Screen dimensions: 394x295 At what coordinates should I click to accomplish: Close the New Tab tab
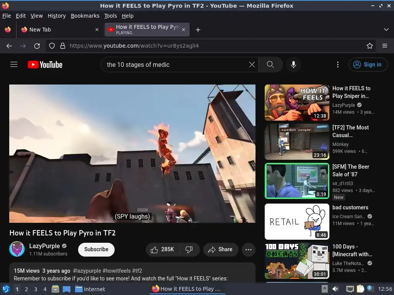click(97, 30)
